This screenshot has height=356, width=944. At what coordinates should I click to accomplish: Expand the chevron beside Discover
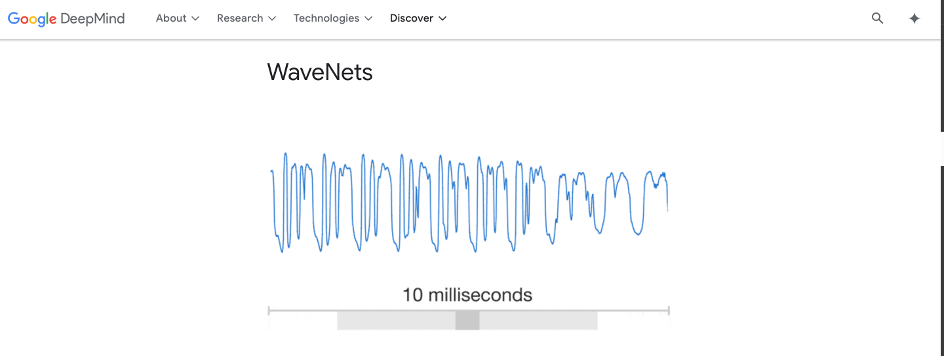442,18
